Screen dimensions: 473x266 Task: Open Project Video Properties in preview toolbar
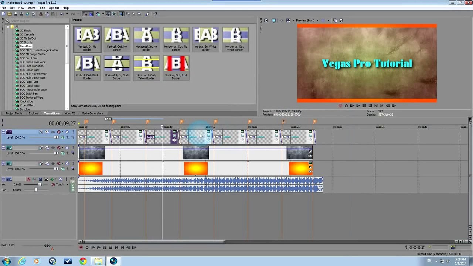click(x=266, y=20)
